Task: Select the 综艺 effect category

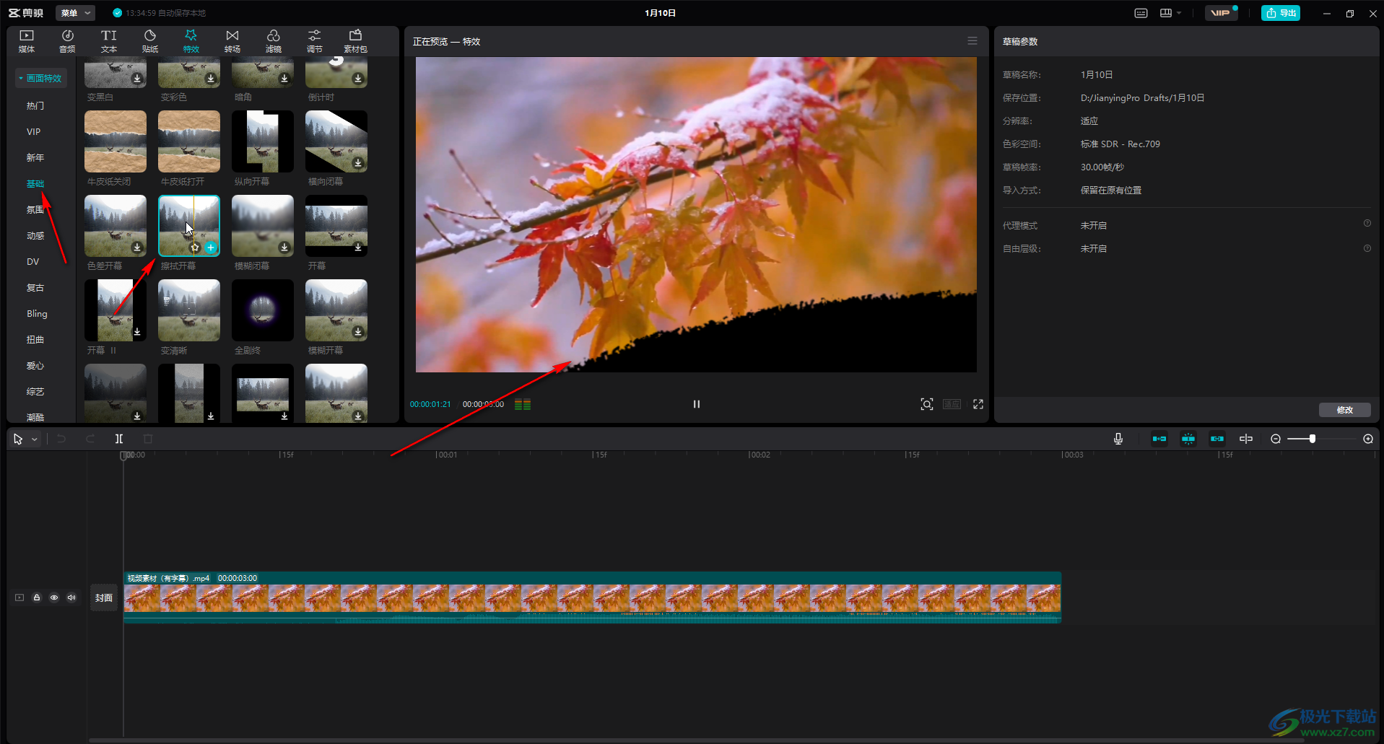Action: point(35,391)
